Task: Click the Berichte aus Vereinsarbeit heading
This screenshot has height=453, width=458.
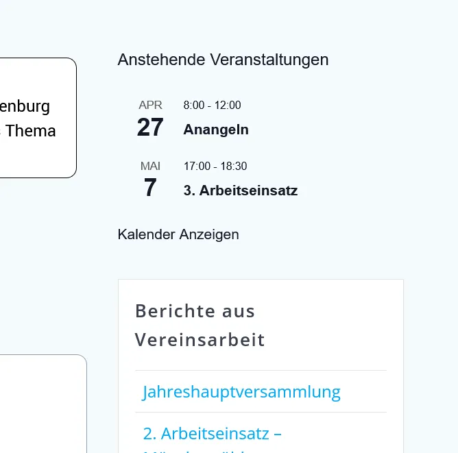Action: (200, 326)
